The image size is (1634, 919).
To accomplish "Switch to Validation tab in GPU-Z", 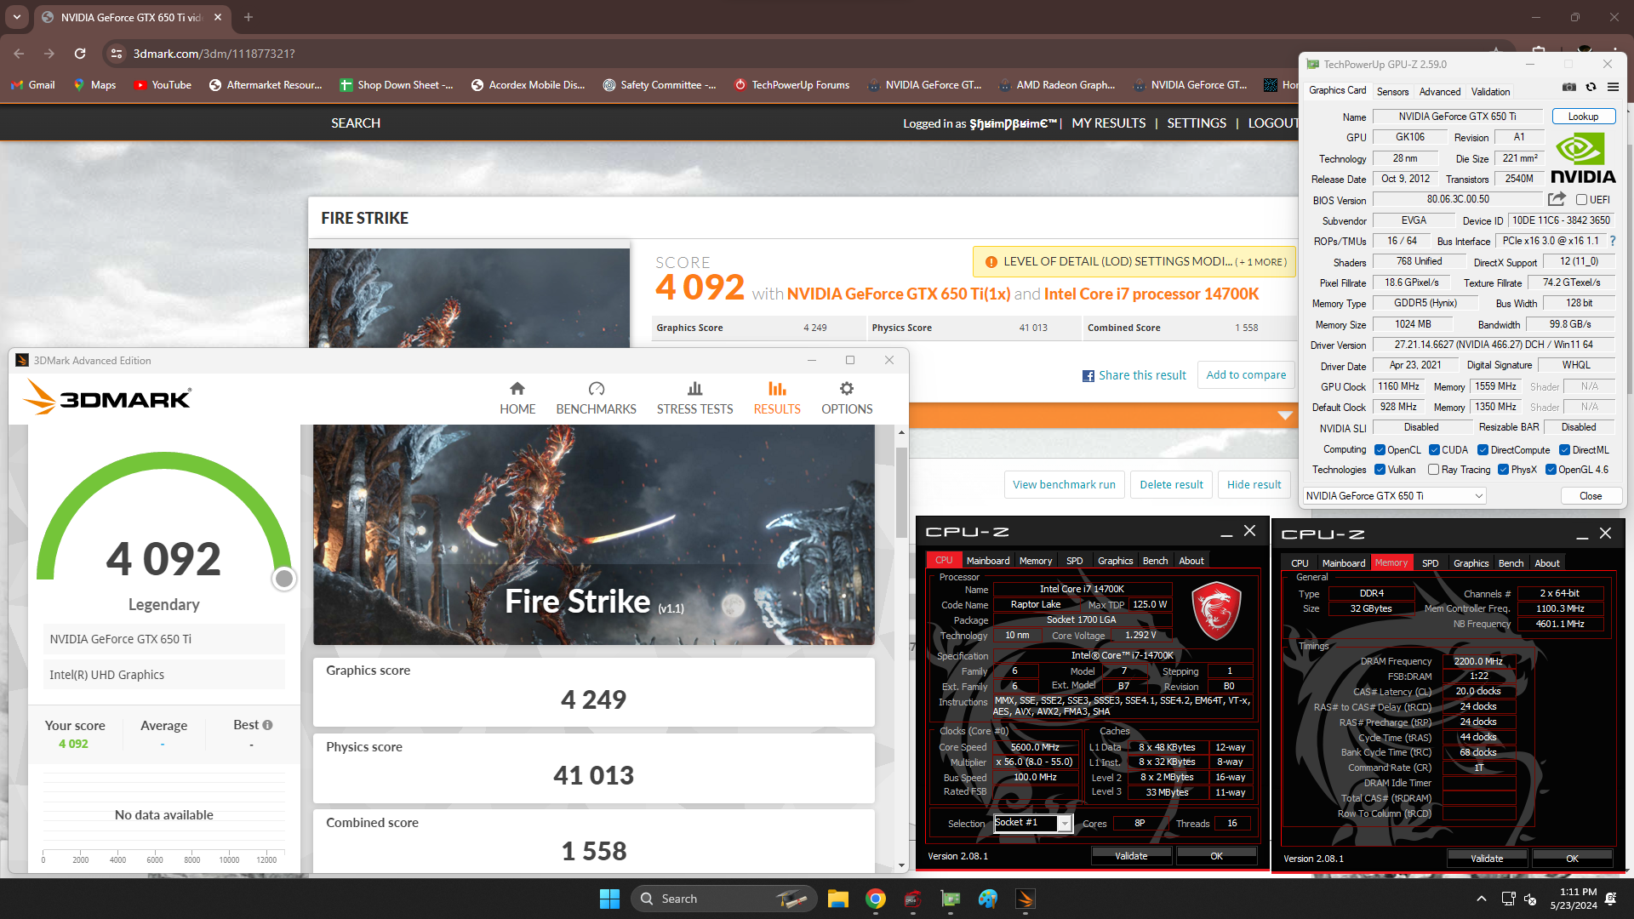I will tap(1490, 91).
